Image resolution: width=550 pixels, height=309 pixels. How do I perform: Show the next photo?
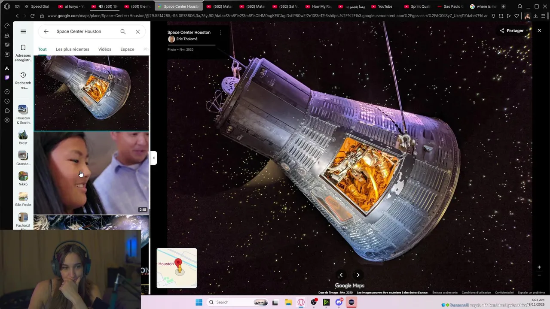(358, 275)
